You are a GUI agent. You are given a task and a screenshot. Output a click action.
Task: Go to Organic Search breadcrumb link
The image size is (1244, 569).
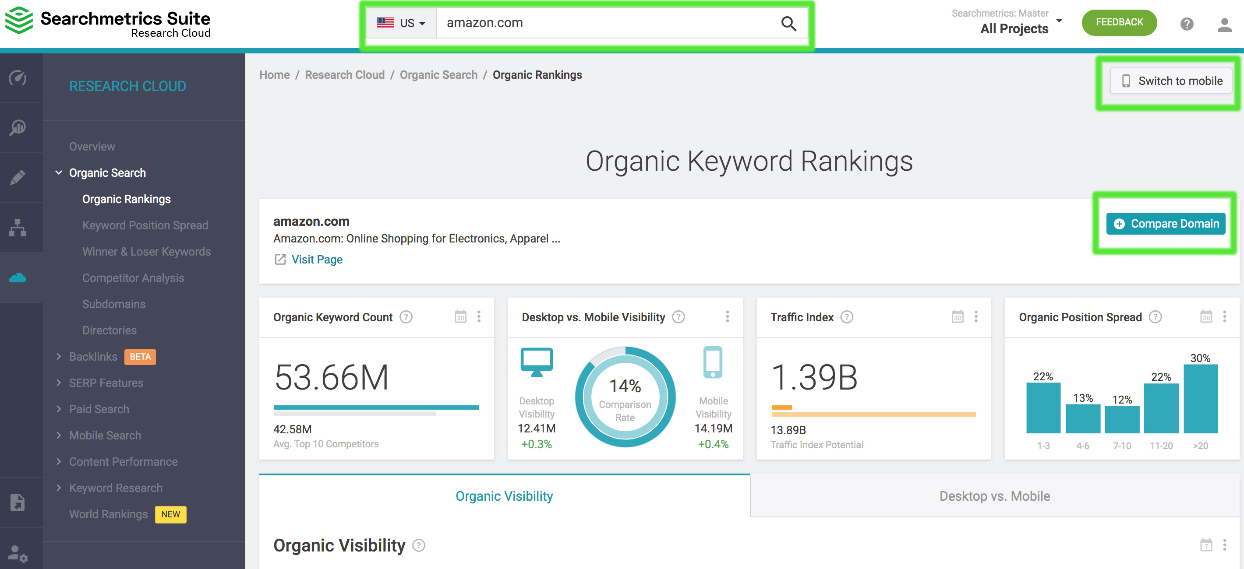[438, 75]
